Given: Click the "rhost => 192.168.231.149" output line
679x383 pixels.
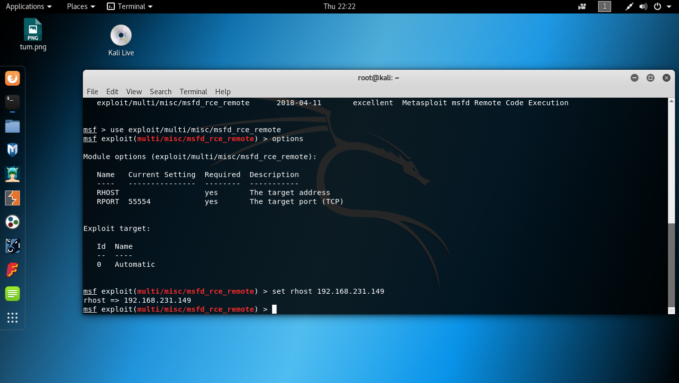Looking at the screenshot, I should (x=137, y=300).
